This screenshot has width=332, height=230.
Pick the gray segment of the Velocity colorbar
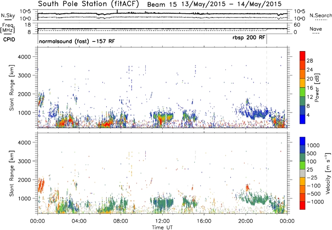(x=303, y=173)
